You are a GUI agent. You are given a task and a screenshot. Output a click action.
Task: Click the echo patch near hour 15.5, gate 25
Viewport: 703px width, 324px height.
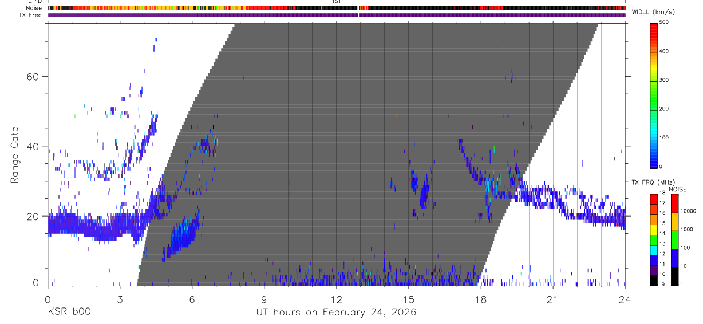click(424, 193)
